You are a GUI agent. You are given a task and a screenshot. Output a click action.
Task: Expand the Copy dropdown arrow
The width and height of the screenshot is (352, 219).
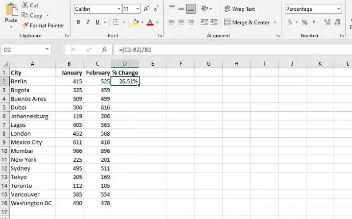click(48, 15)
